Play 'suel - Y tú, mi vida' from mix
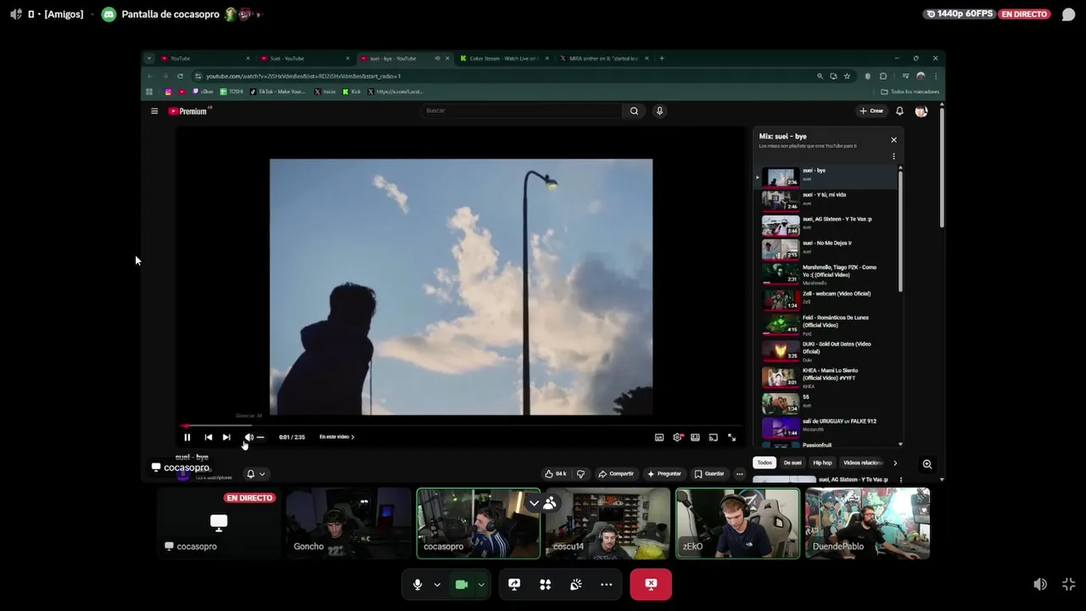The image size is (1086, 611). point(827,200)
